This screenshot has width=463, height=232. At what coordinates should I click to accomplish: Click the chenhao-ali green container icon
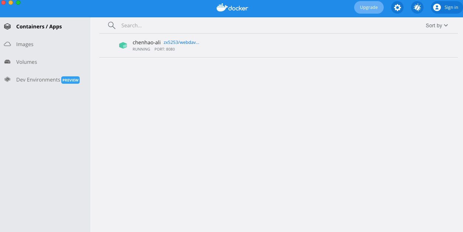(x=123, y=45)
